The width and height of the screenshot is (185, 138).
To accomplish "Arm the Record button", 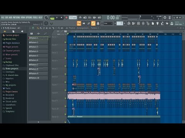I will [66, 18].
